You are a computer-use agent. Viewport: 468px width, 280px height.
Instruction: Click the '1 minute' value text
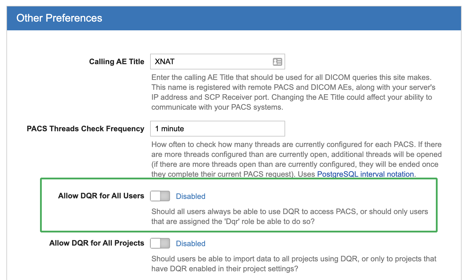tap(169, 129)
